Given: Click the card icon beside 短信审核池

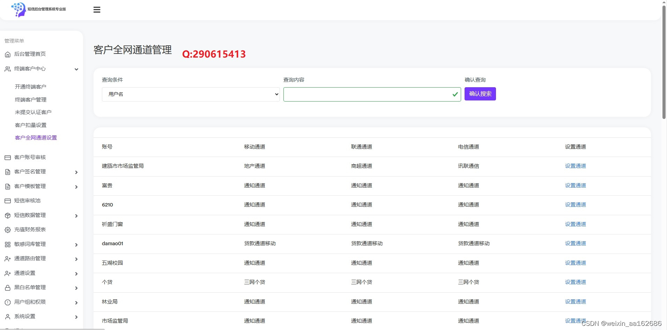Looking at the screenshot, I should [x=8, y=201].
